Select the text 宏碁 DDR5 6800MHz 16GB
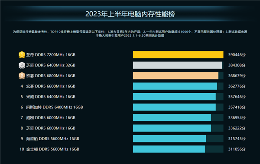The width and height of the screenshot is (260, 164). [x=51, y=76]
